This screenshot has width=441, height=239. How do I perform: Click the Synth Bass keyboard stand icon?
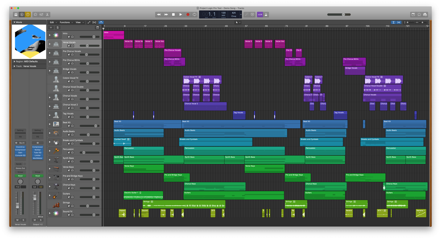click(56, 159)
